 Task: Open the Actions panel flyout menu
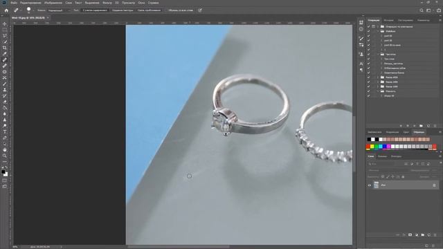click(x=440, y=20)
